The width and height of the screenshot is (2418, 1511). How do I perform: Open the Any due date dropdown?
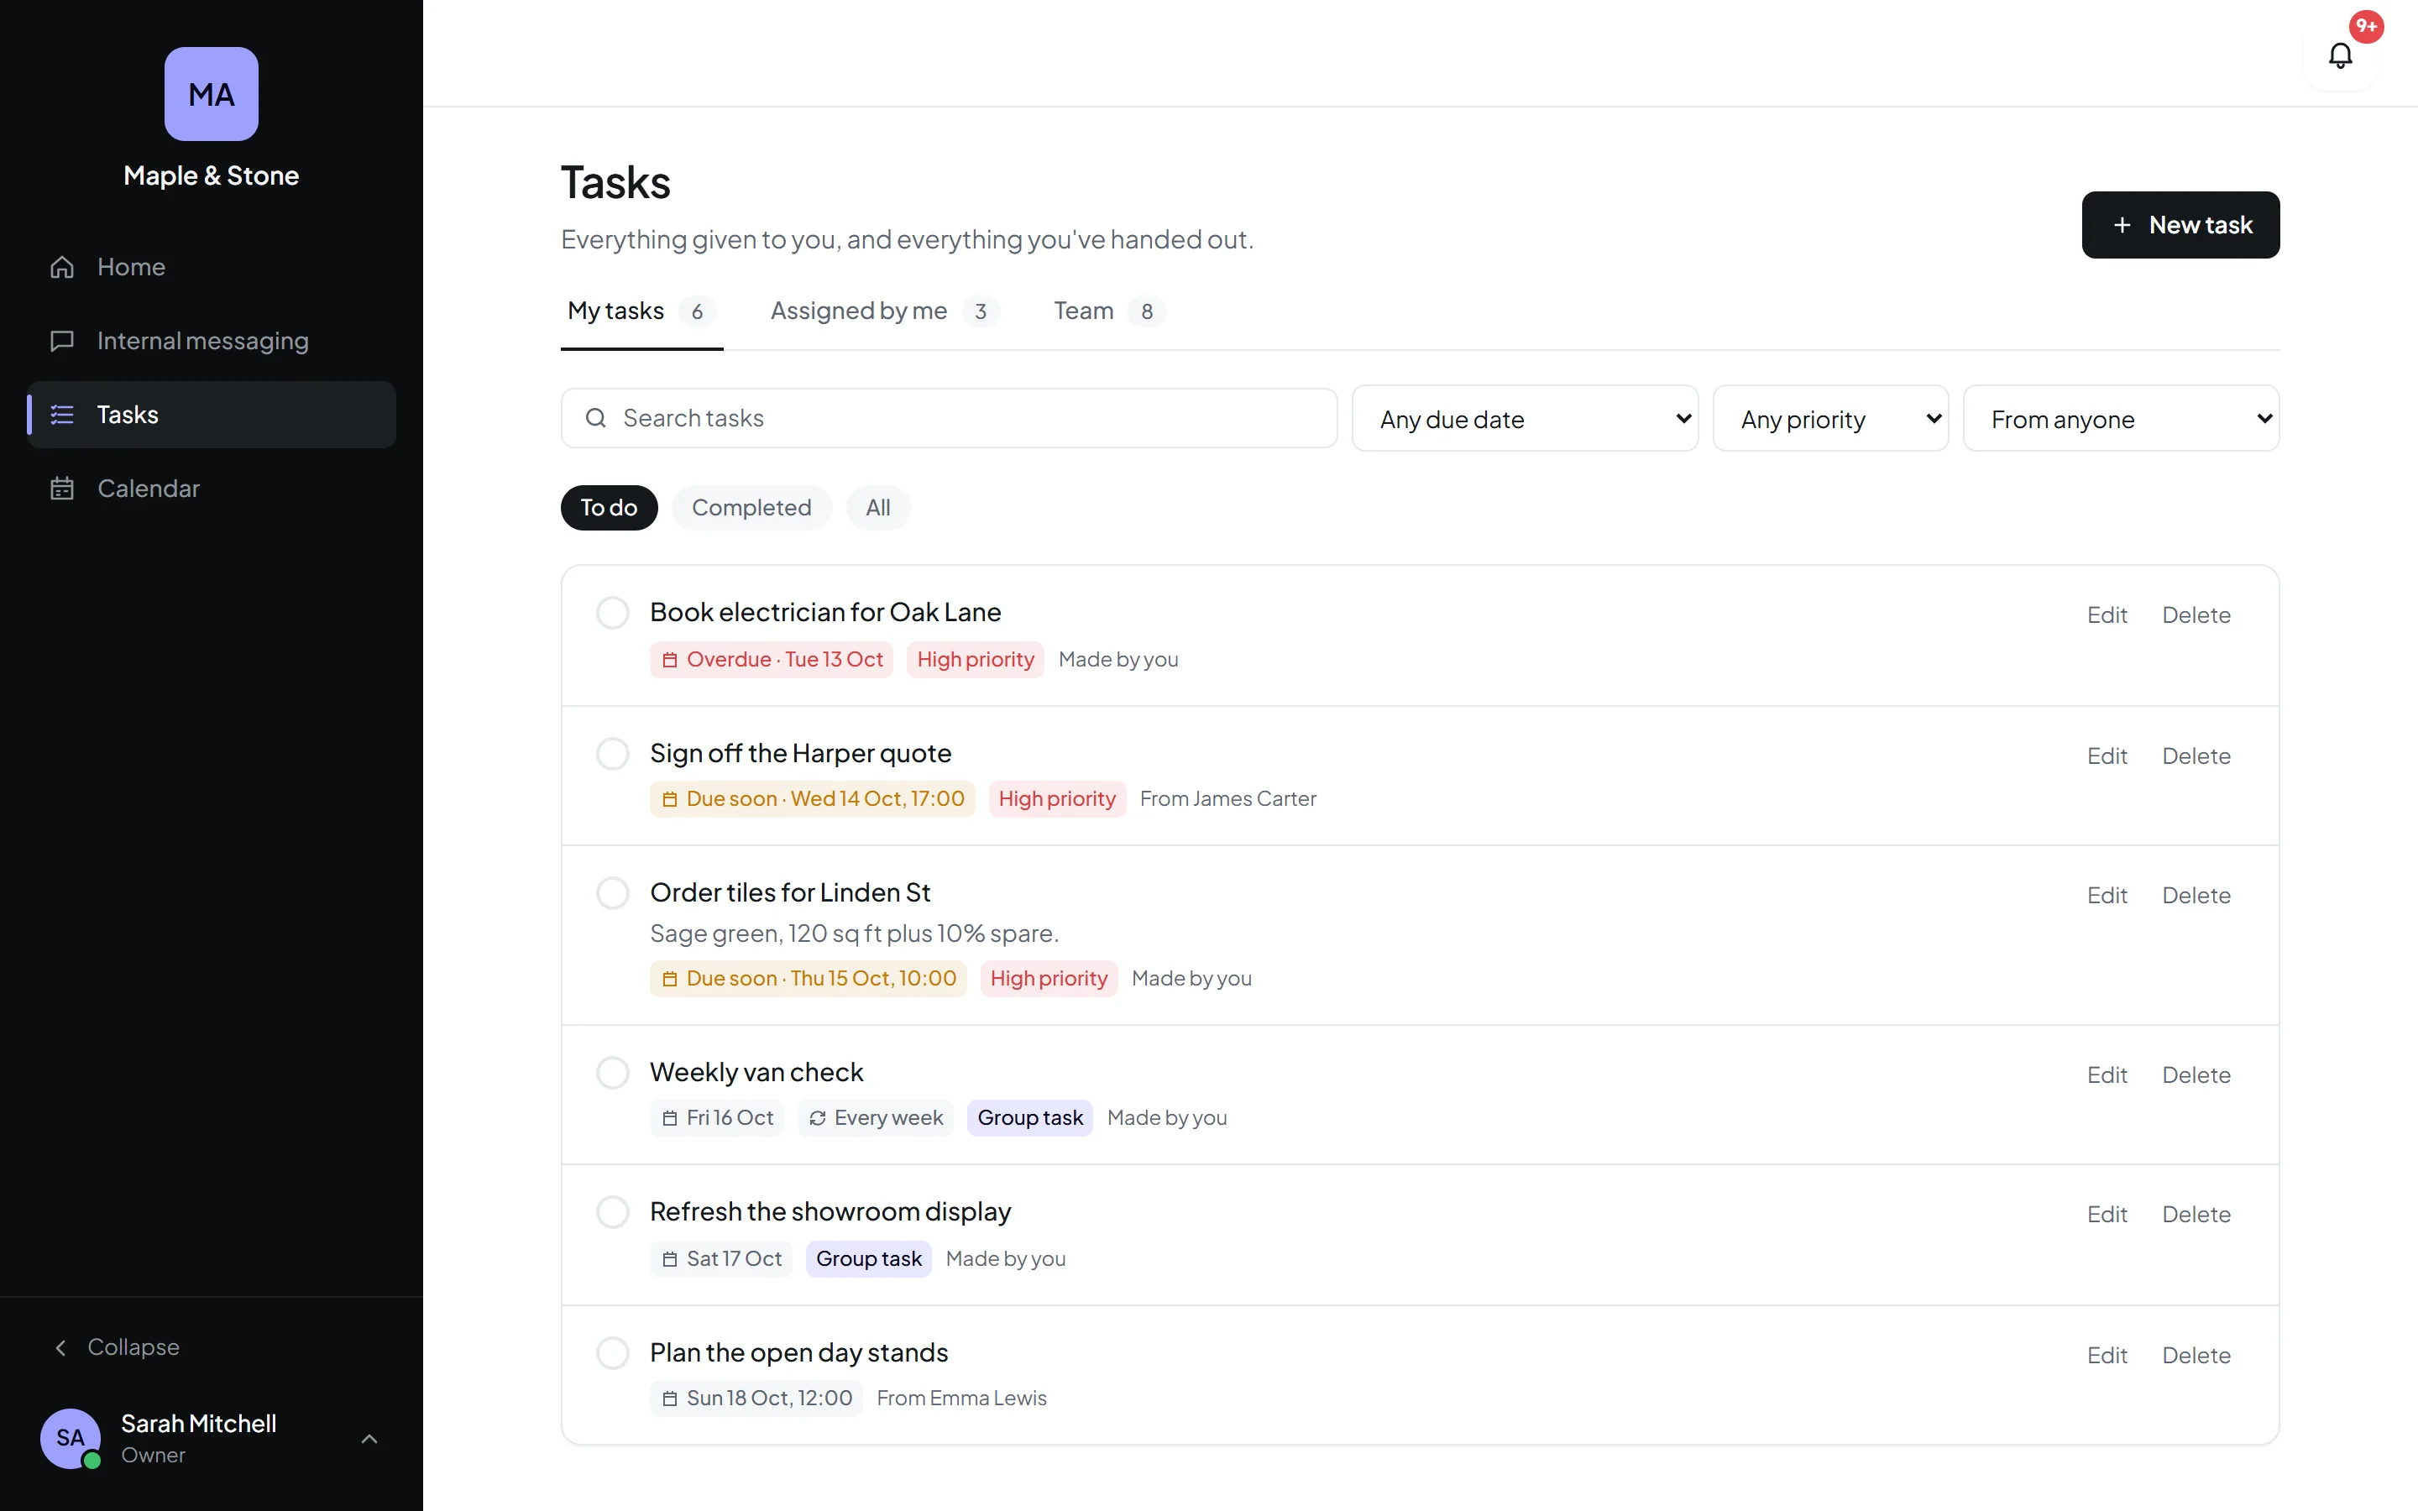[x=1525, y=418]
